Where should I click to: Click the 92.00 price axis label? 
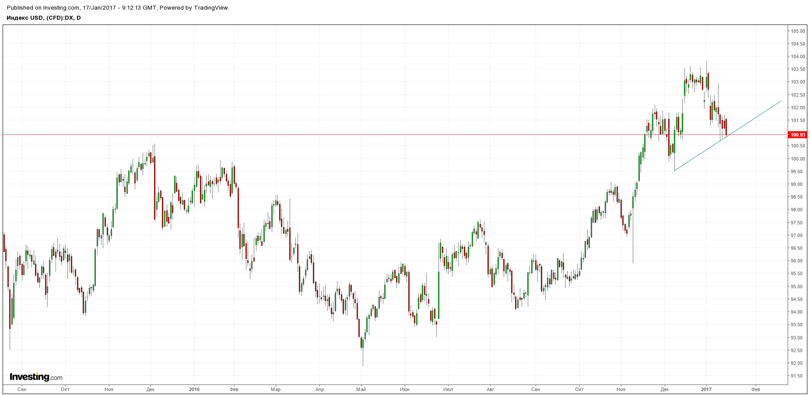[x=796, y=363]
